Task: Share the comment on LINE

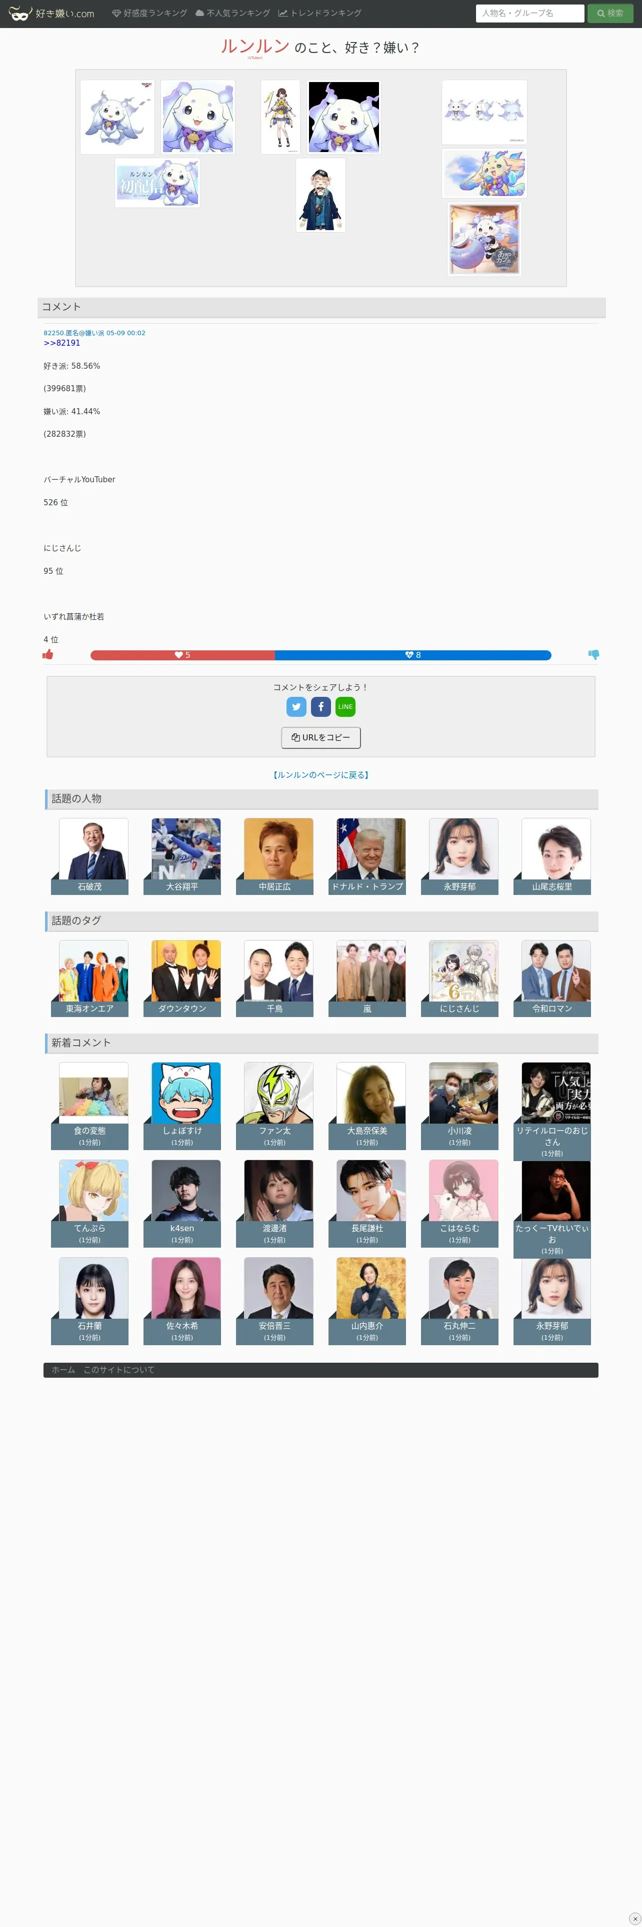Action: 345,707
